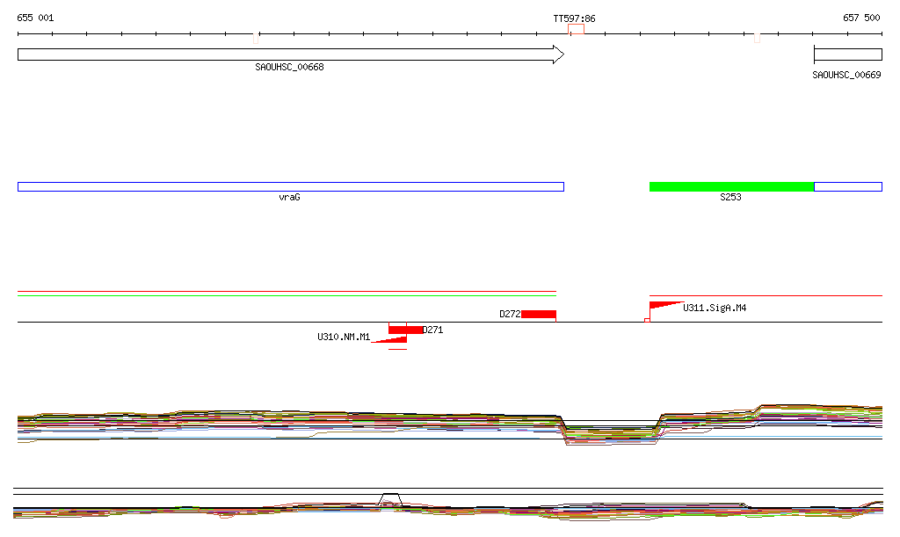Click the vraG annotation bar
The height and width of the screenshot is (537, 900).
290,186
